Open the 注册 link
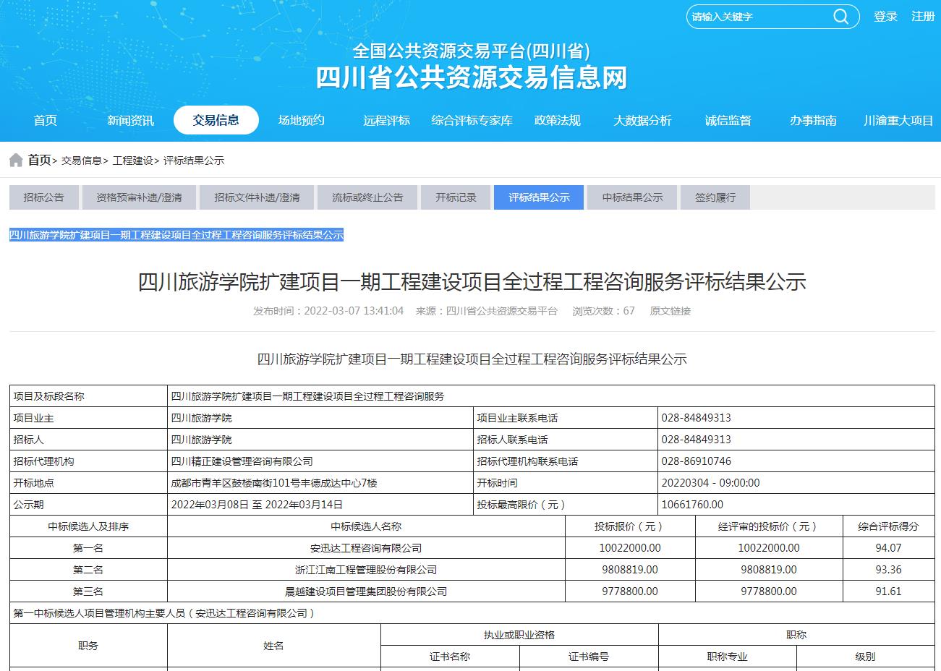This screenshot has width=941, height=671. coord(923,16)
